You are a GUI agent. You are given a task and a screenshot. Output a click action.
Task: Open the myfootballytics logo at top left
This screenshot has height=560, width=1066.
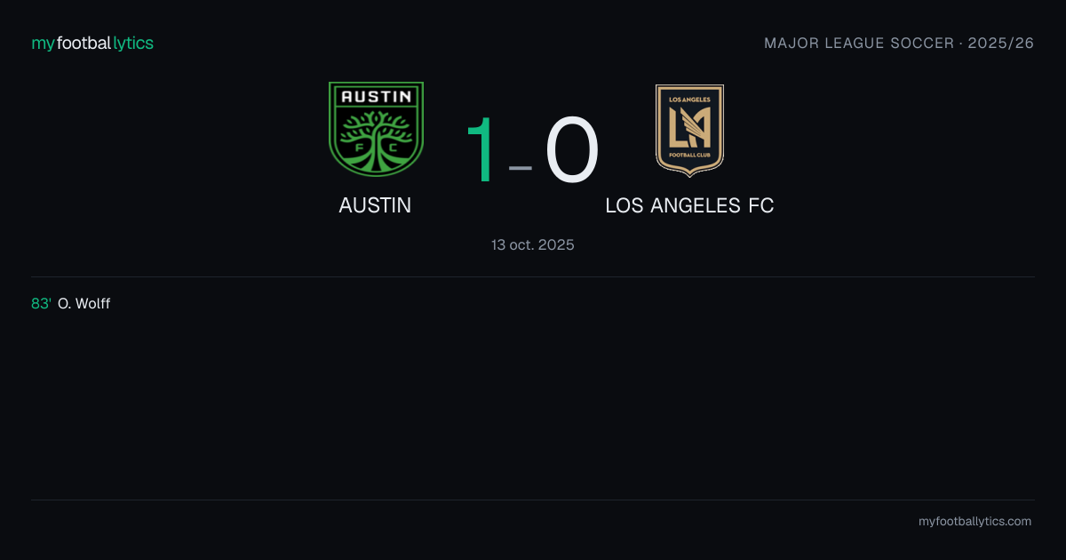point(92,43)
